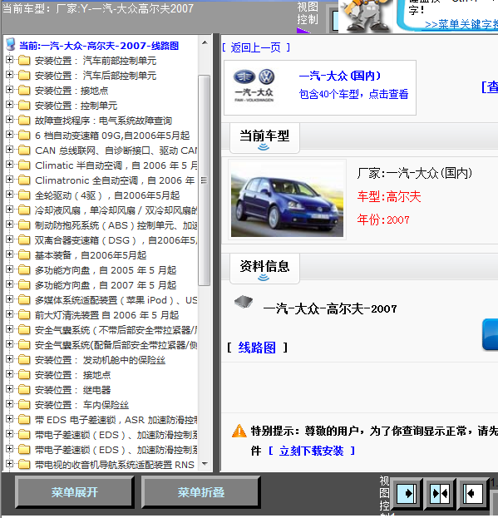The width and height of the screenshot is (498, 518).
Task: Expand the 制动防抱死系统（ABS）node
Action: coord(10,224)
